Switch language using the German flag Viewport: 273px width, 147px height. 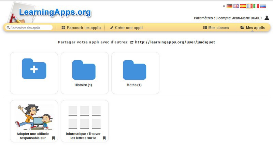[x=229, y=6]
